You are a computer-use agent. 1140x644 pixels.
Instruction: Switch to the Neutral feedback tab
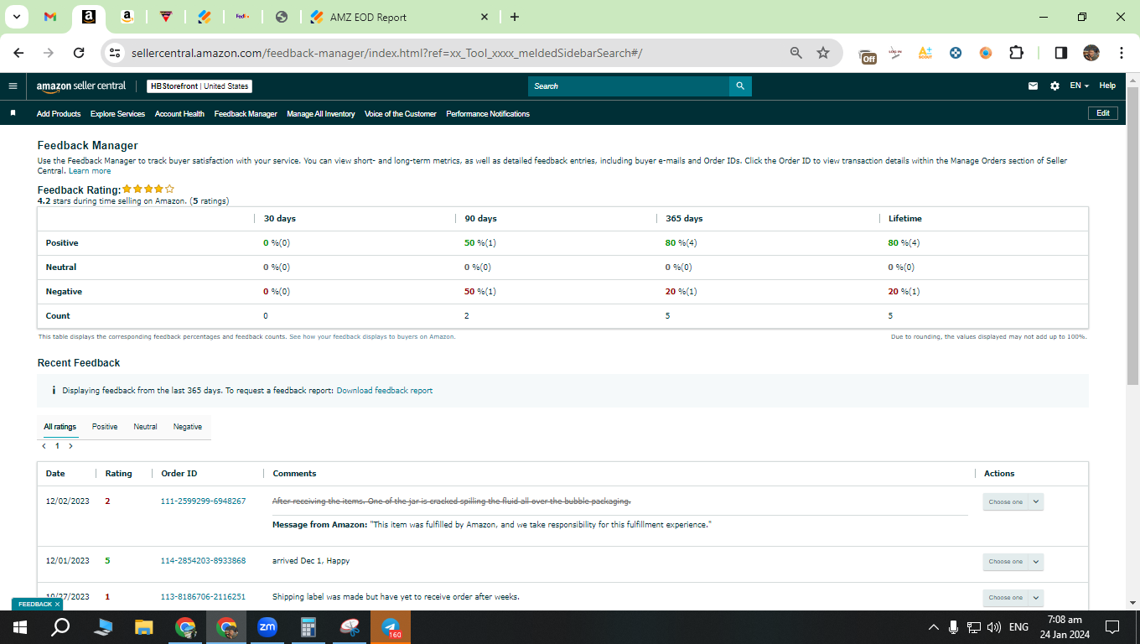click(145, 427)
